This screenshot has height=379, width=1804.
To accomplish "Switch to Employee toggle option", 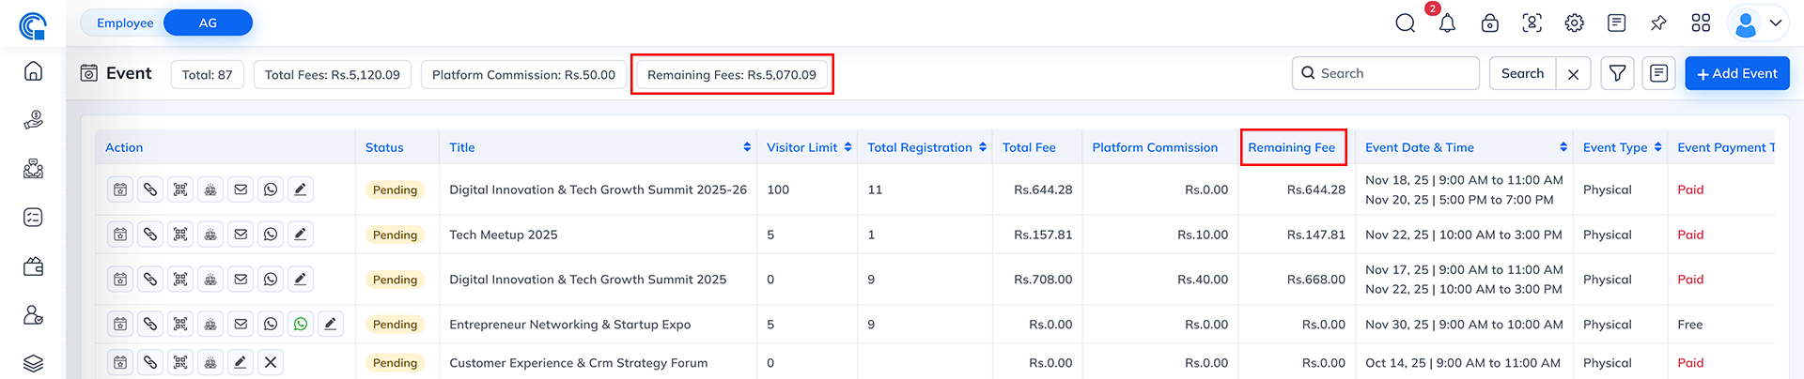I will point(125,23).
